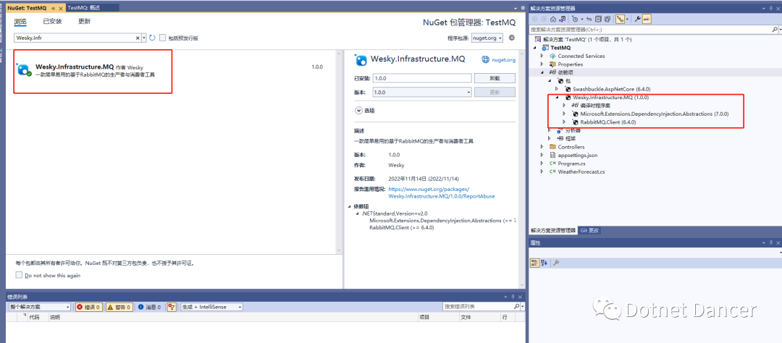This screenshot has height=343, width=782.
Task: Check Do not show this again checkbox
Action: point(19,275)
